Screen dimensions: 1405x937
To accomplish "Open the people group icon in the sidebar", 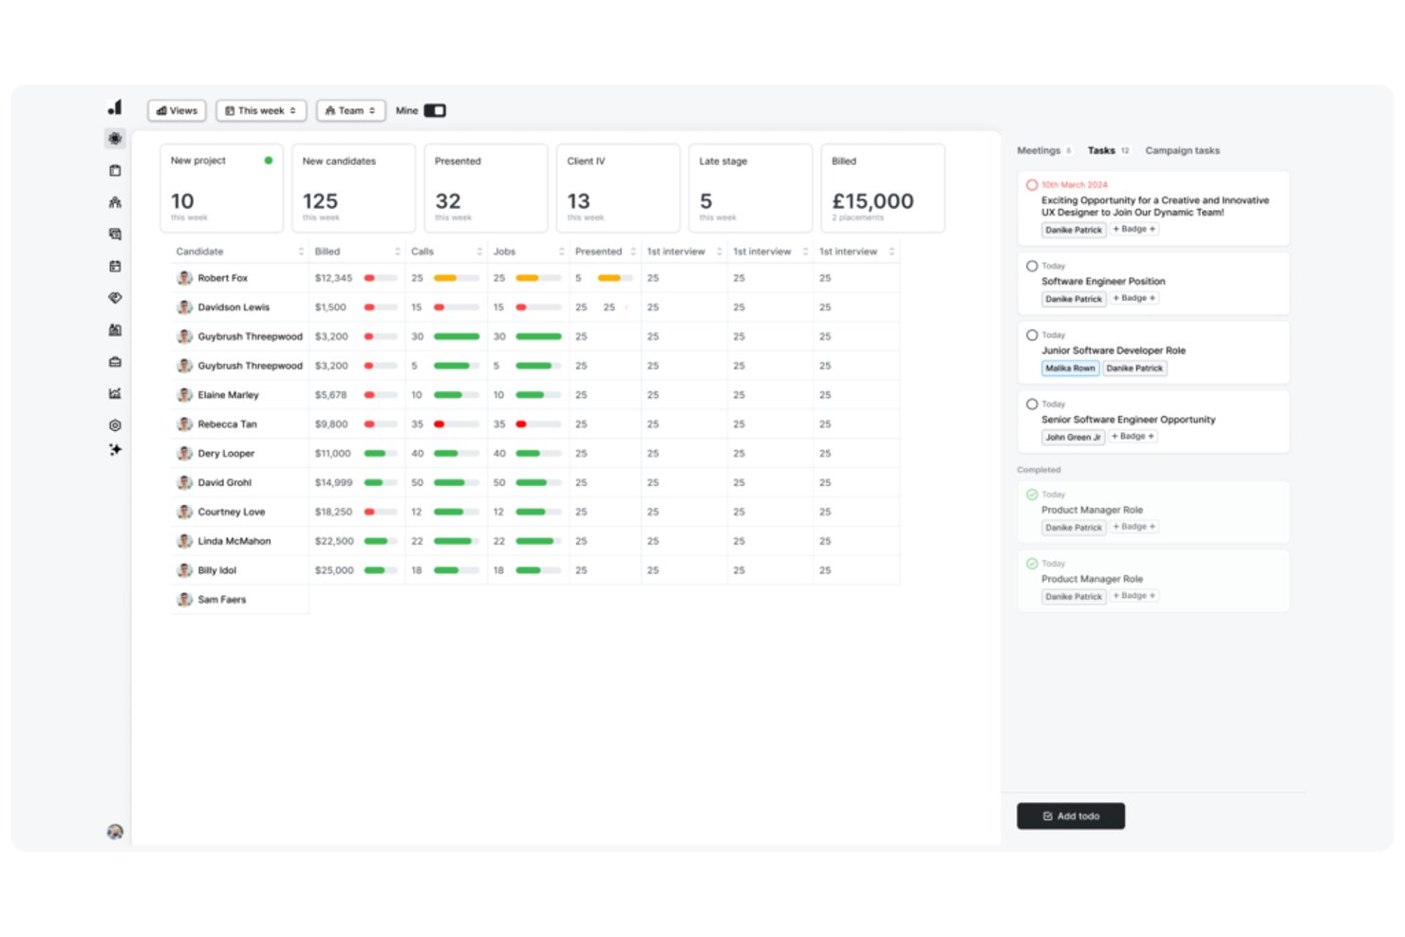I will (115, 202).
